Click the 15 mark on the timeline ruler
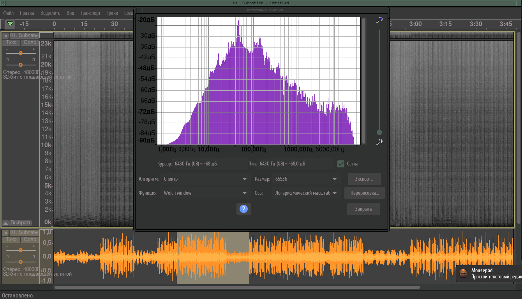 click(x=84, y=24)
